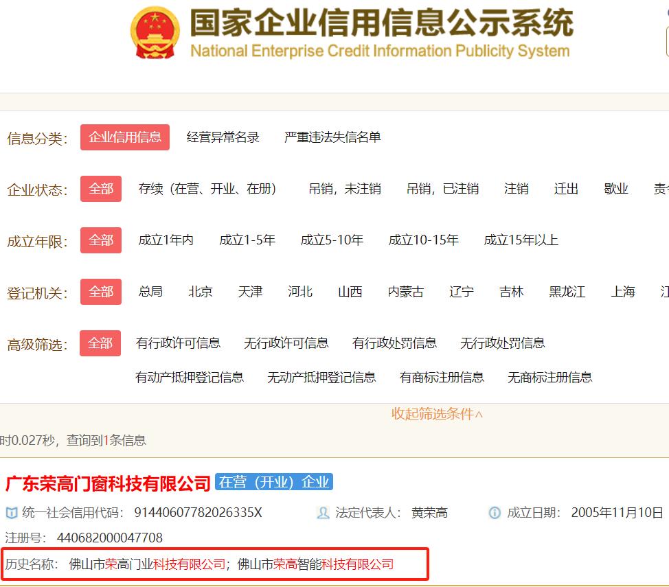Select 黑龙江 registration authority

click(x=567, y=292)
